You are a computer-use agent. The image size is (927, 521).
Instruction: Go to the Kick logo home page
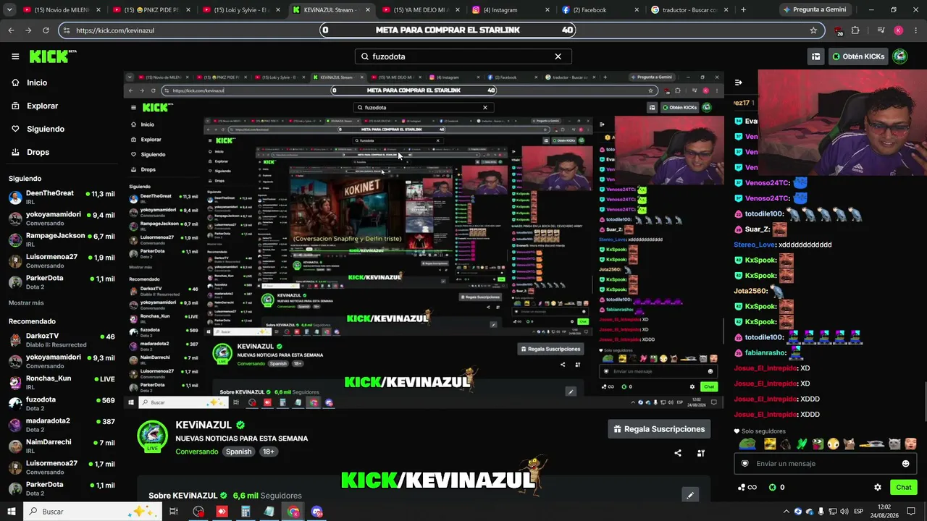(x=53, y=56)
